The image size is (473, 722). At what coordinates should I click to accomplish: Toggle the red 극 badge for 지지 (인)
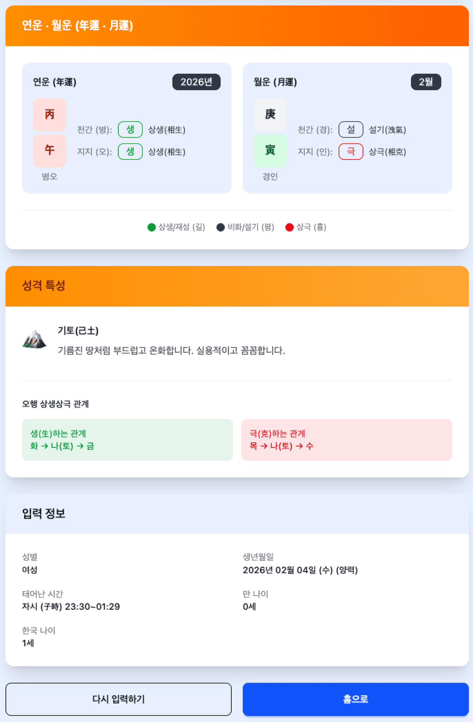352,152
